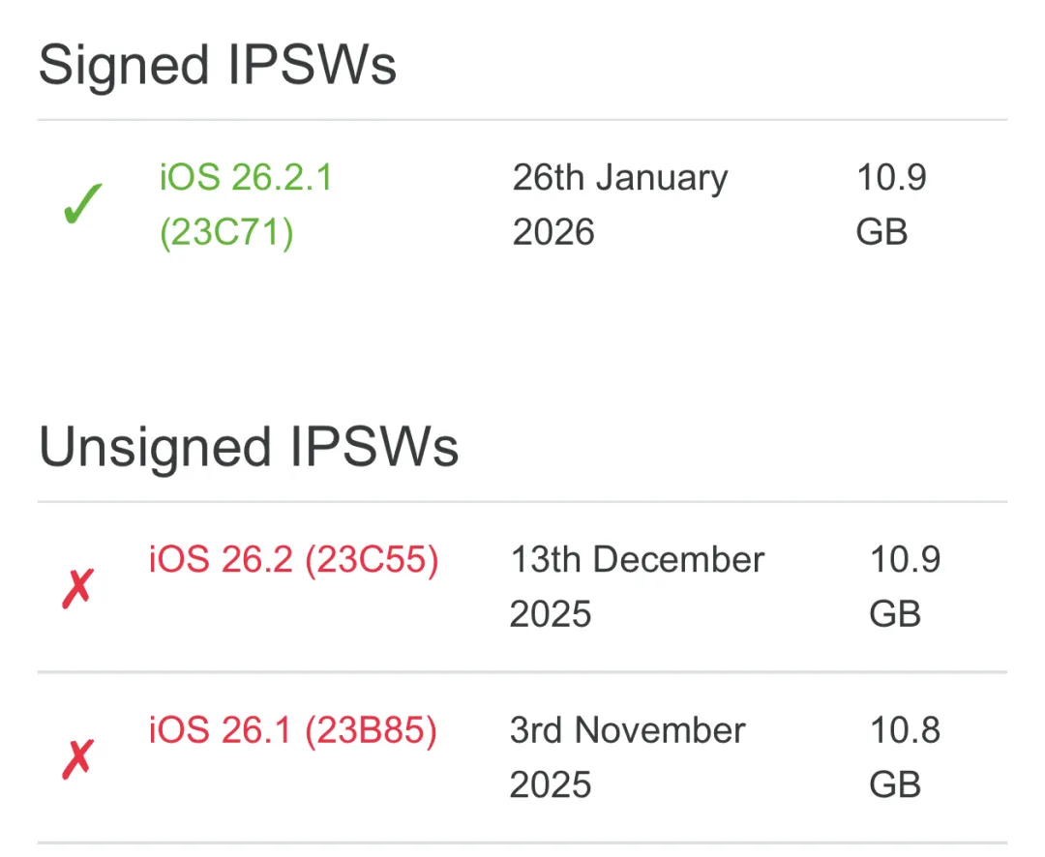Click the green signed checkmark icon
Screen dimensions: 1045x857
82,206
